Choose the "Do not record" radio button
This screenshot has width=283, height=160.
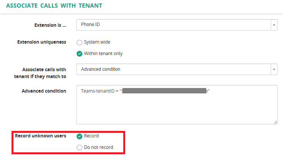tap(79, 147)
